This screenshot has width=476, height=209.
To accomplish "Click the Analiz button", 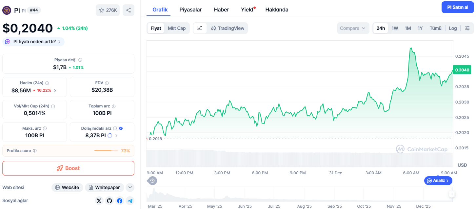I will point(438,180).
